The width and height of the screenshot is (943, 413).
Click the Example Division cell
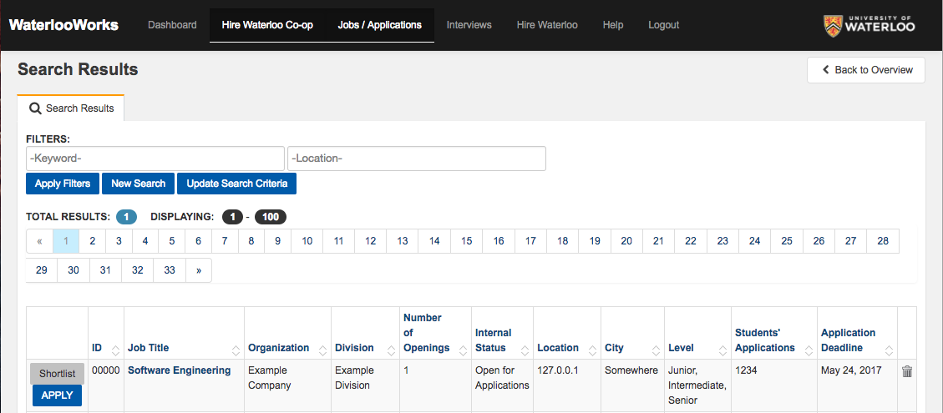pos(365,385)
